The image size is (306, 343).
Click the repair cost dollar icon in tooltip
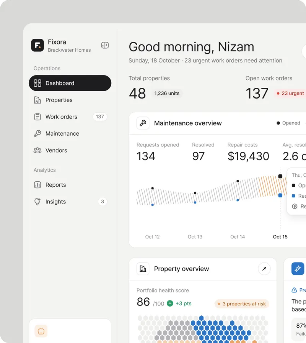[295, 206]
